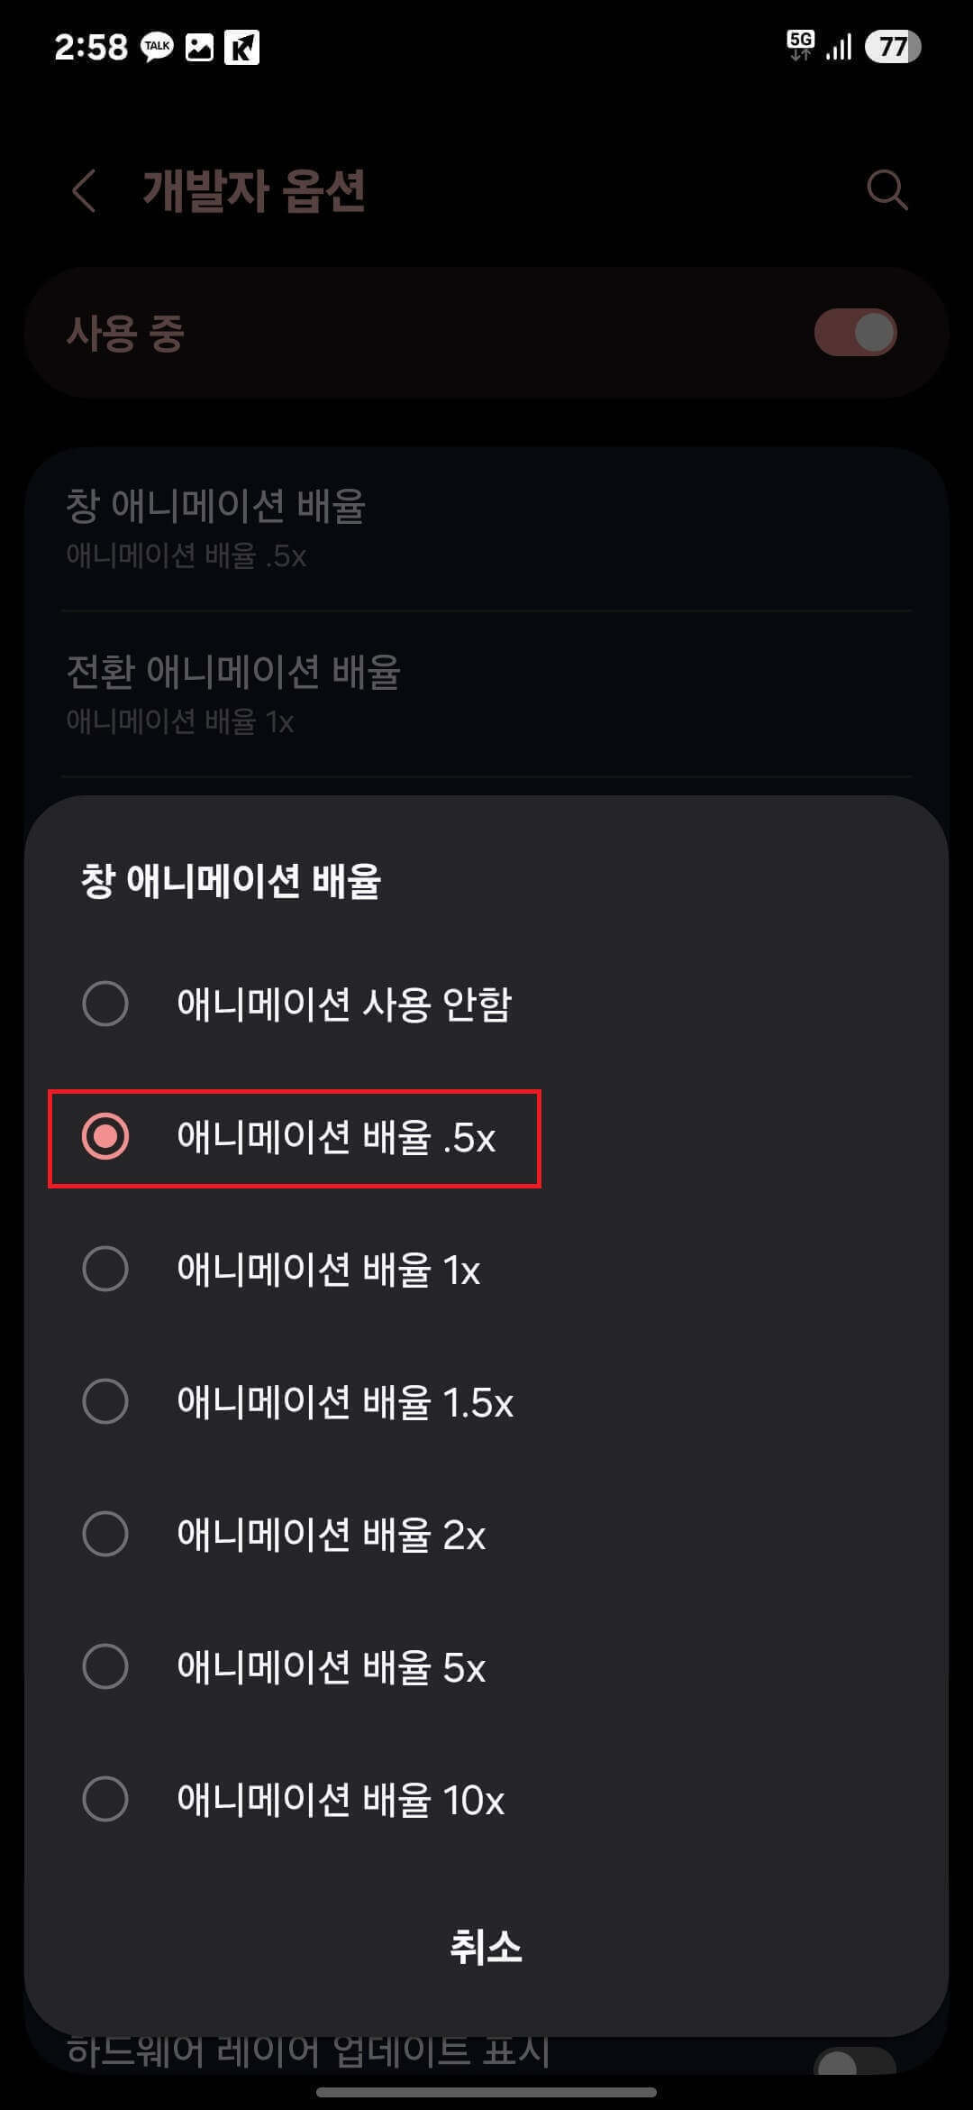The width and height of the screenshot is (973, 2110).
Task: Tap the gallery notification icon in status bar
Action: [x=198, y=47]
